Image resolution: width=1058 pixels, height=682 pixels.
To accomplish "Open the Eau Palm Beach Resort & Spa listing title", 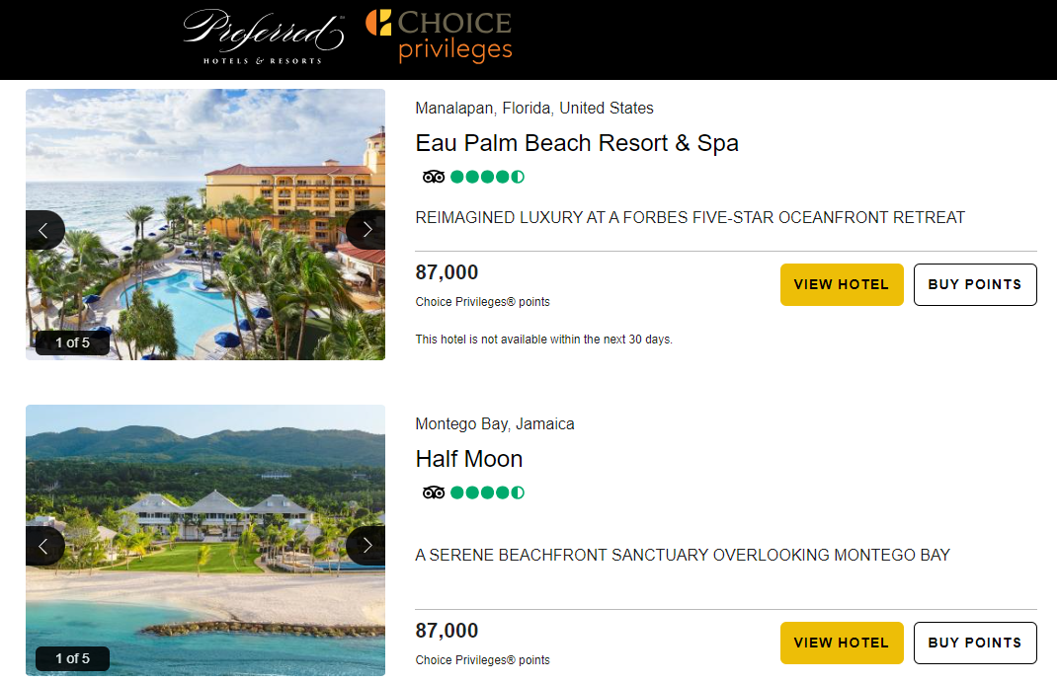I will coord(576,142).
